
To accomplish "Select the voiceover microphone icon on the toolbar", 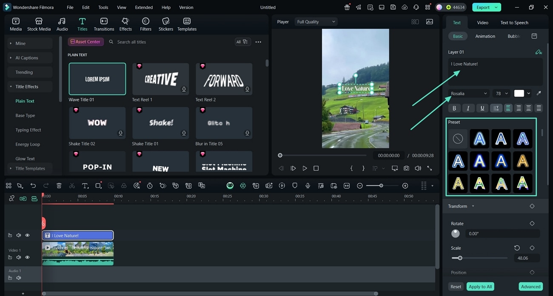I will (x=307, y=185).
